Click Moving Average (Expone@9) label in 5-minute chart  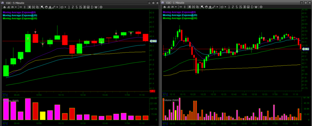19,12
